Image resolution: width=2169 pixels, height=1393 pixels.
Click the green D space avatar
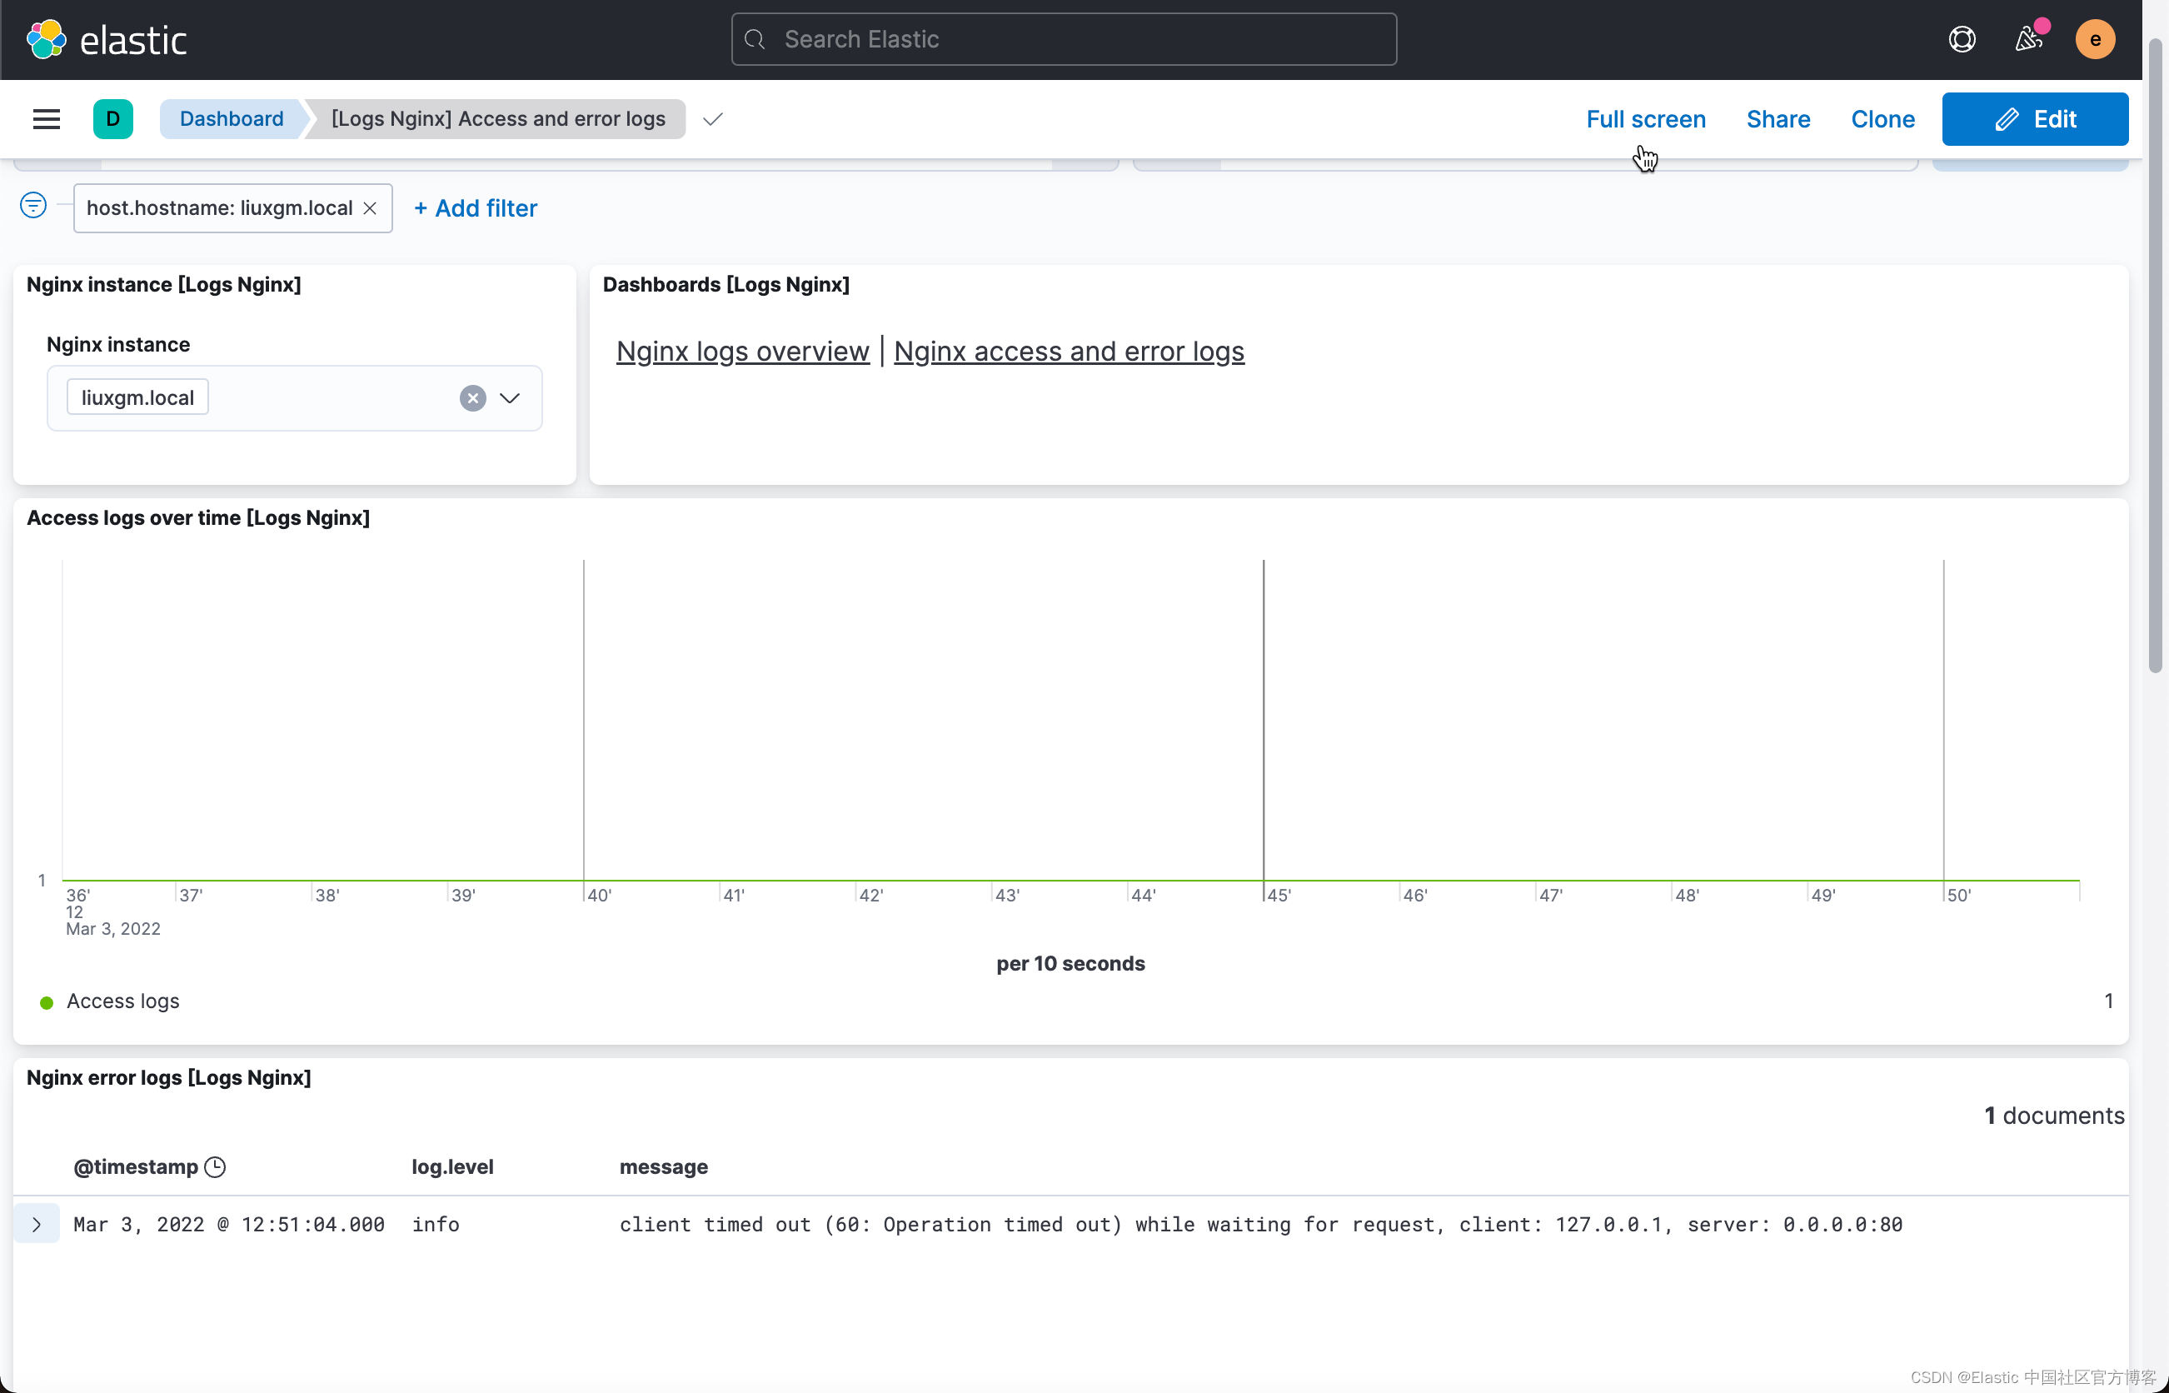(113, 118)
